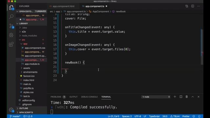
Task: Open the Extensions view icon
Action: click(x=11, y=44)
